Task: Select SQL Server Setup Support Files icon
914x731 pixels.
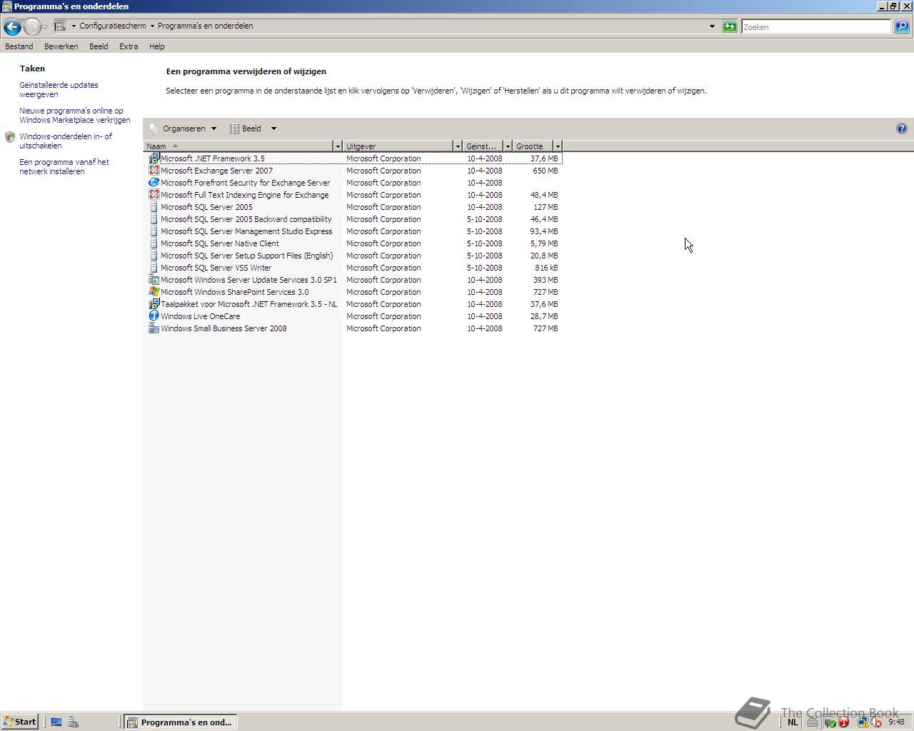Action: pos(154,256)
